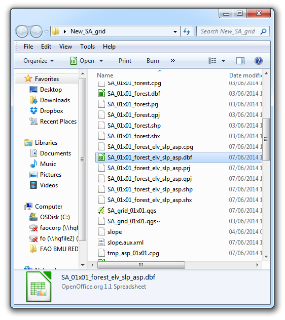Click the folder icon in address bar
Screen dimensions: 285x320
pyautogui.click(x=56, y=31)
